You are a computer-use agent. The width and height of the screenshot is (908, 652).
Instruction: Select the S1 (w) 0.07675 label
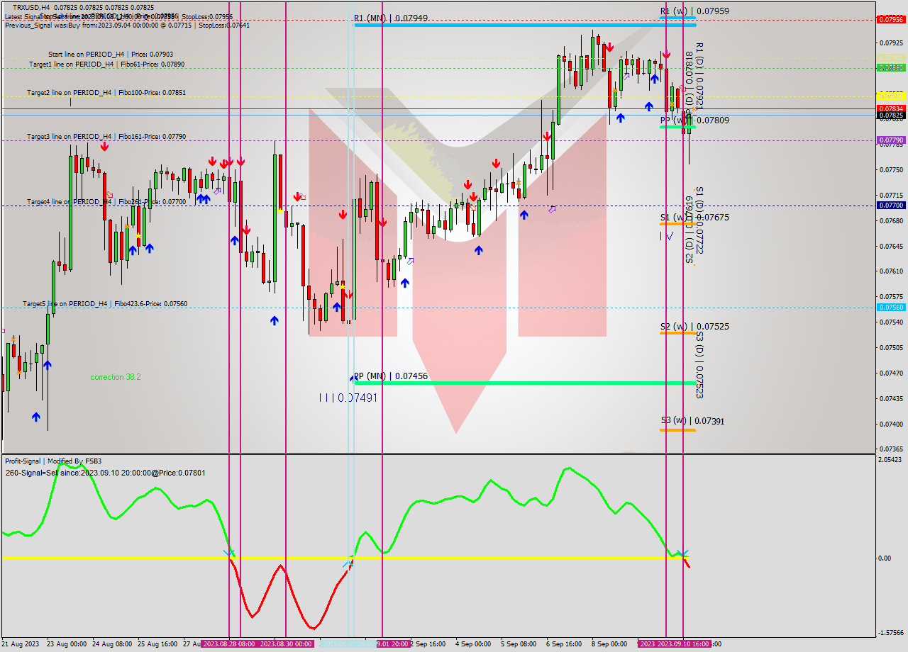point(694,217)
